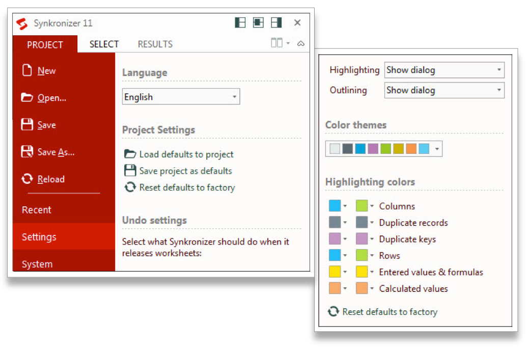Pick the second Entered values yellow swatch
This screenshot has width=530, height=348.
361,272
